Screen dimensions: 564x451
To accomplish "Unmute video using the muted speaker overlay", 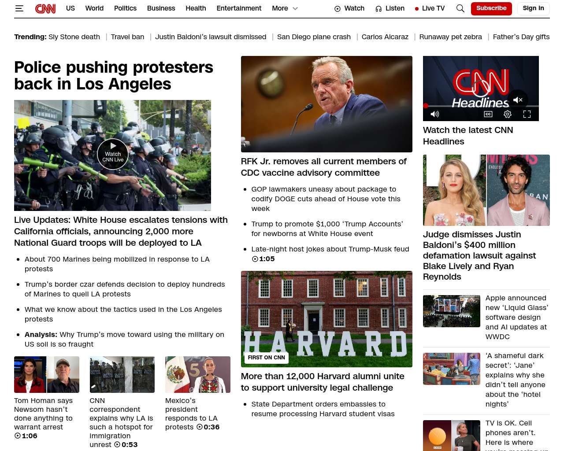I will (x=518, y=100).
